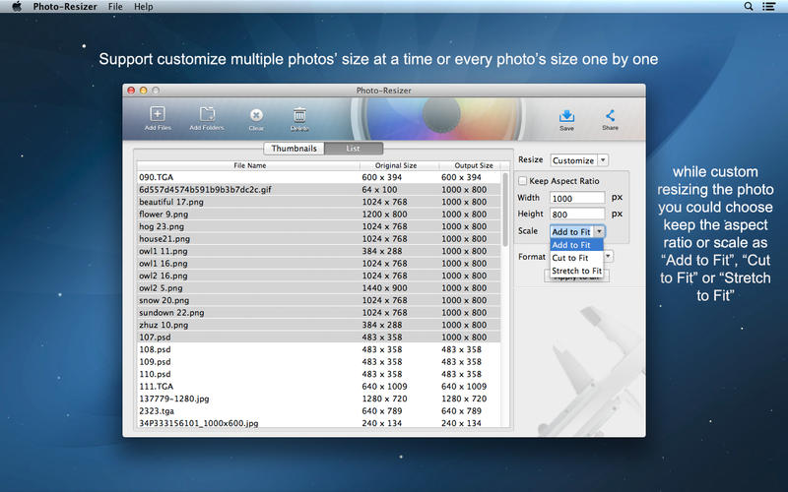Switch to the List tab

(x=353, y=149)
